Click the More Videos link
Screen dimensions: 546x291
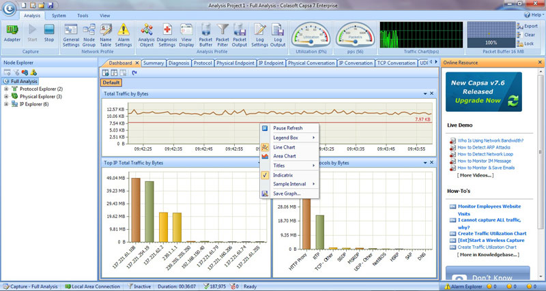coord(475,175)
